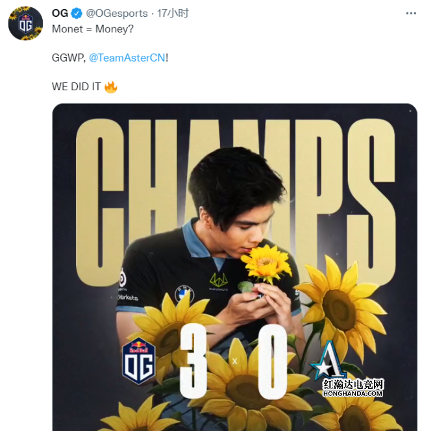Click the "WE DID IT" text line

click(76, 86)
